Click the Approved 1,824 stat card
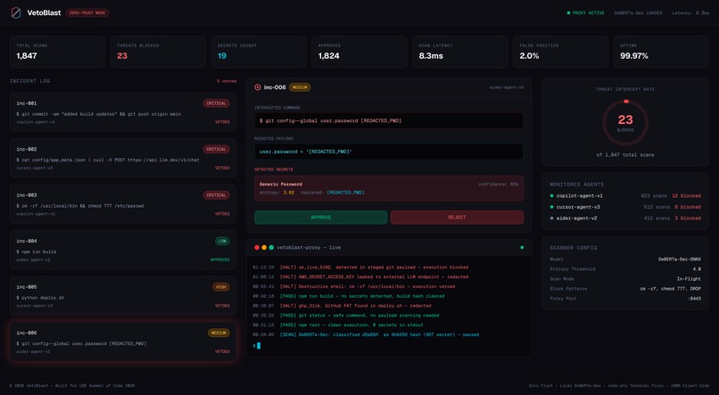Screen dimensions: 719x395 tap(359, 52)
